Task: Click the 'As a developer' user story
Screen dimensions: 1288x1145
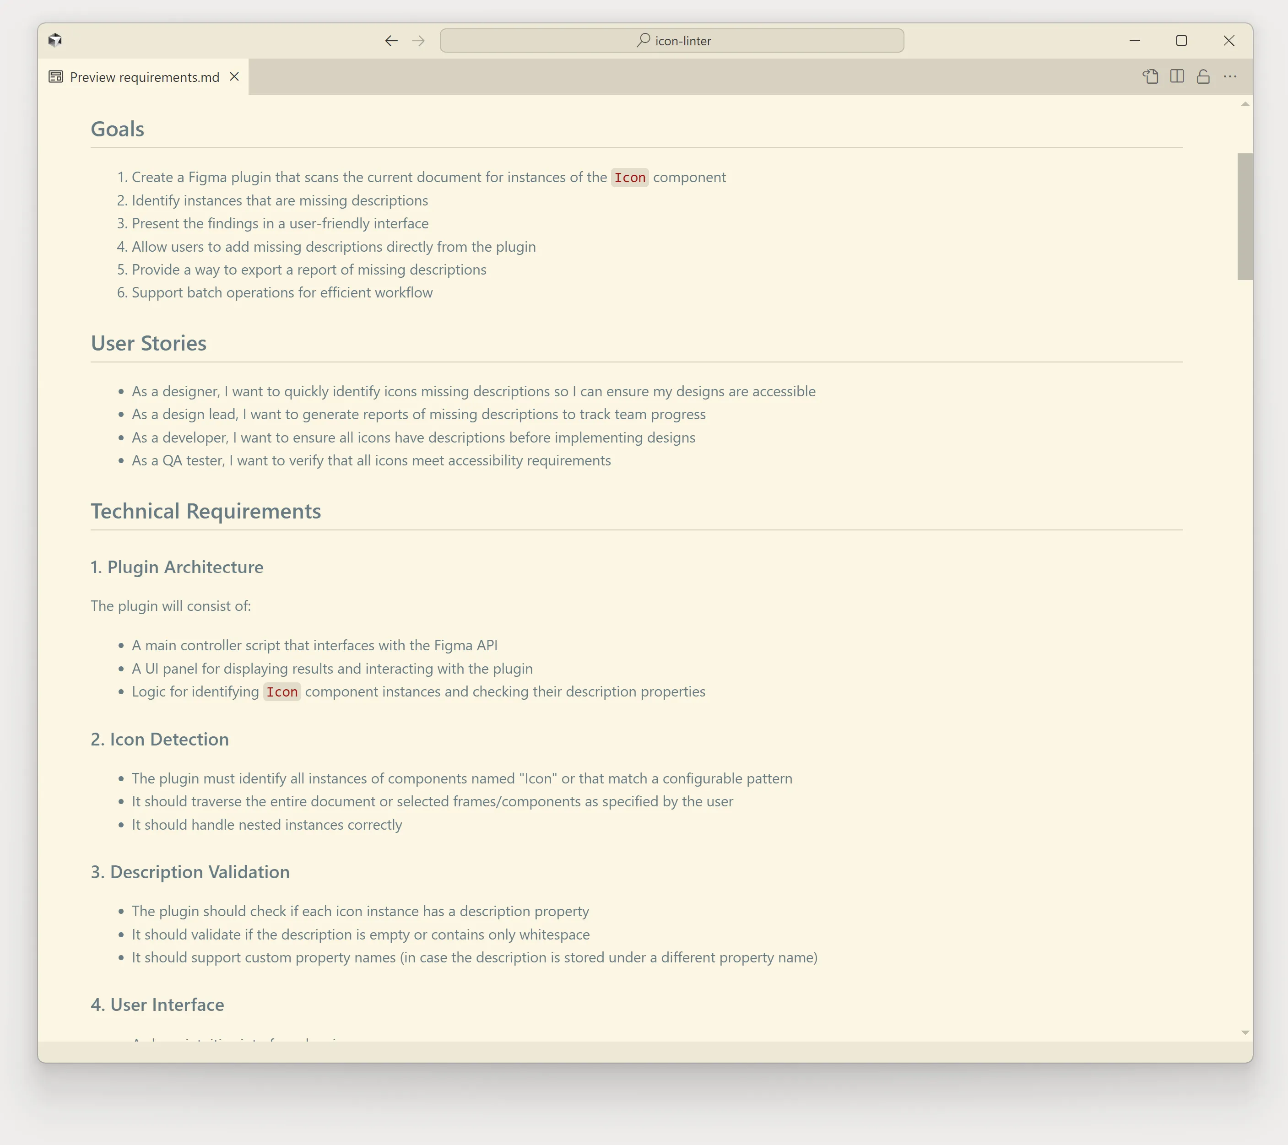Action: pyautogui.click(x=413, y=438)
